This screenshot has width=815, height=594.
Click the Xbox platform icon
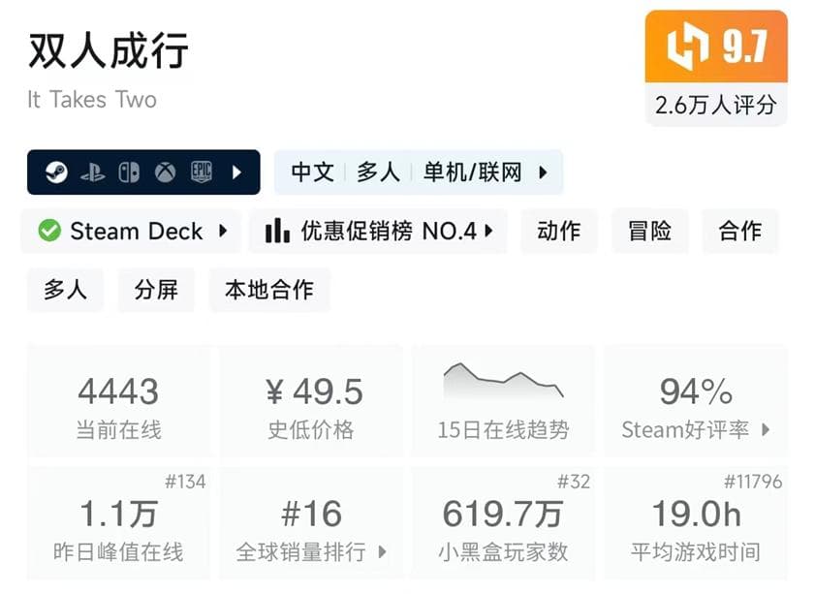(x=166, y=172)
